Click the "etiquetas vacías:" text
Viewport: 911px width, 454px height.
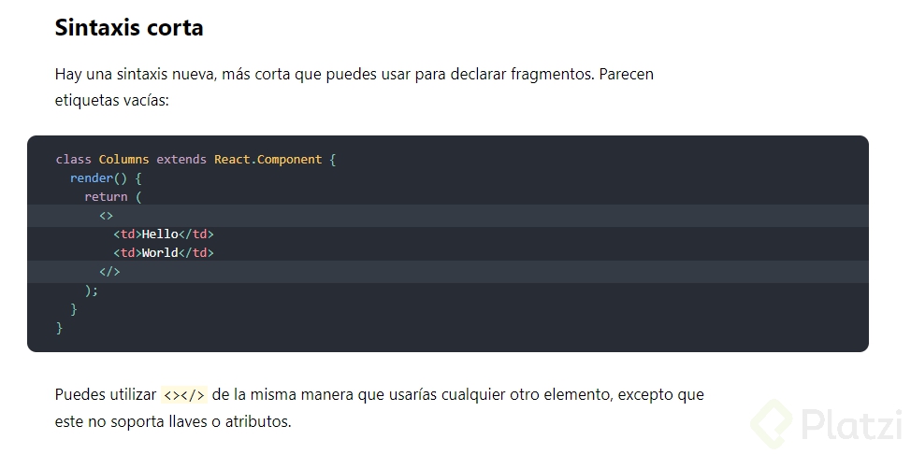(x=111, y=100)
